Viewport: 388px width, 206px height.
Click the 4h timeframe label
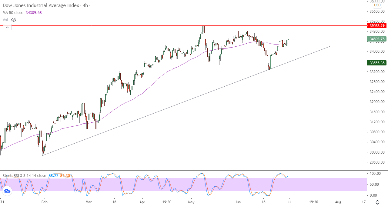[85, 5]
